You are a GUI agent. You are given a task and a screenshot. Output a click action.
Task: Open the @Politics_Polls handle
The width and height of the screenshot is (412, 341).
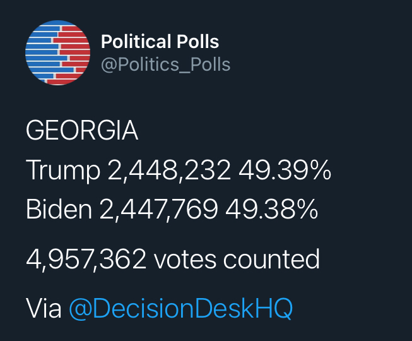coord(166,64)
